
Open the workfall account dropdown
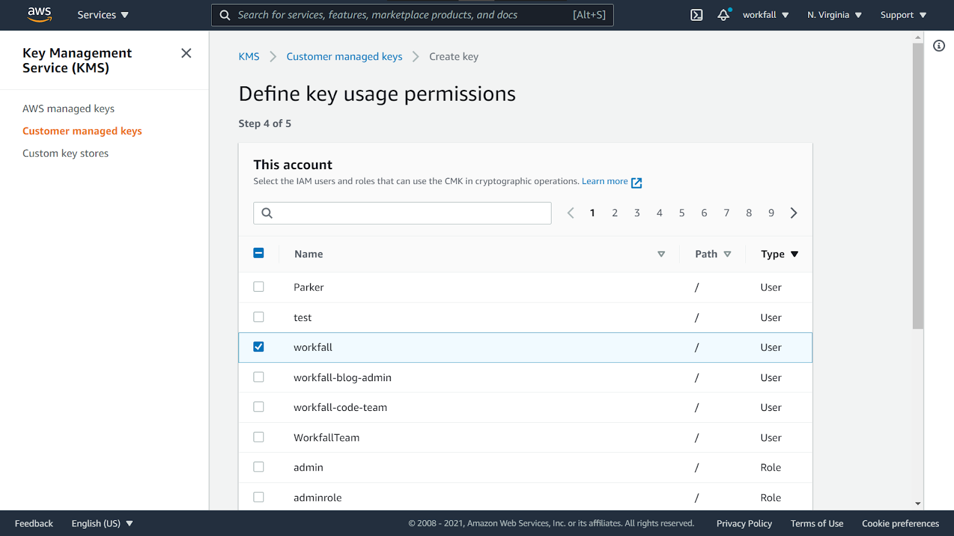766,15
